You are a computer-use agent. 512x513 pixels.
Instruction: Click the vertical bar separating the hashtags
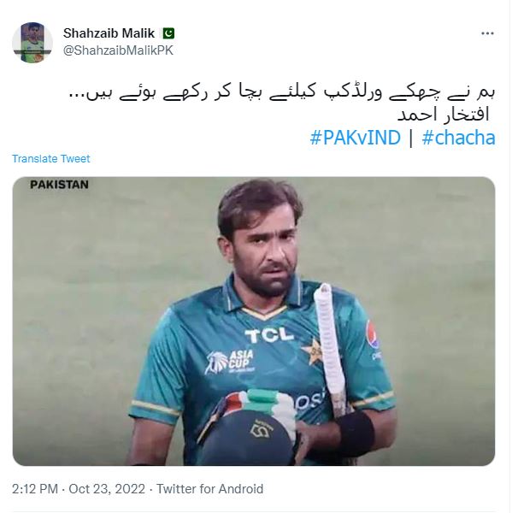coord(411,138)
